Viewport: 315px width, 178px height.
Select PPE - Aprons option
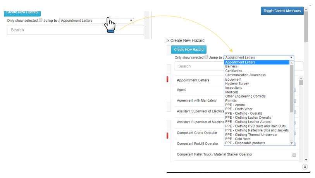coord(235,105)
